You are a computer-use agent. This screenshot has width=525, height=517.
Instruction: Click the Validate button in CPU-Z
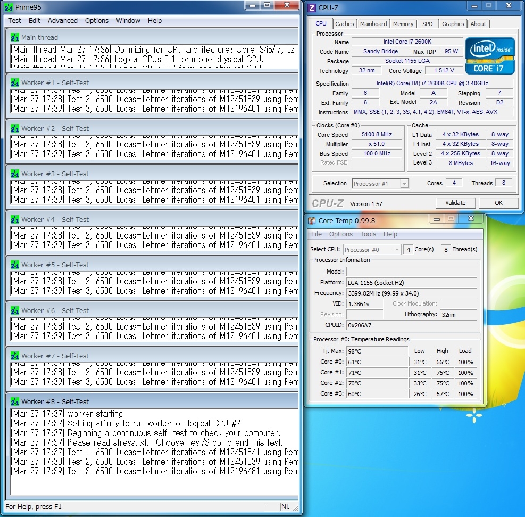[455, 203]
